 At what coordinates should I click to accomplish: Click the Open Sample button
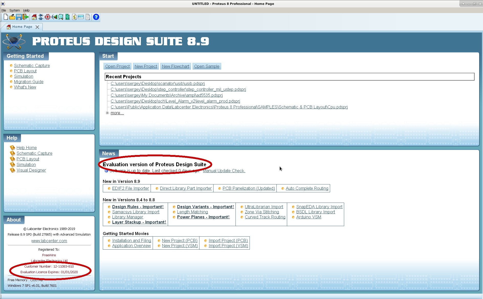click(x=207, y=66)
